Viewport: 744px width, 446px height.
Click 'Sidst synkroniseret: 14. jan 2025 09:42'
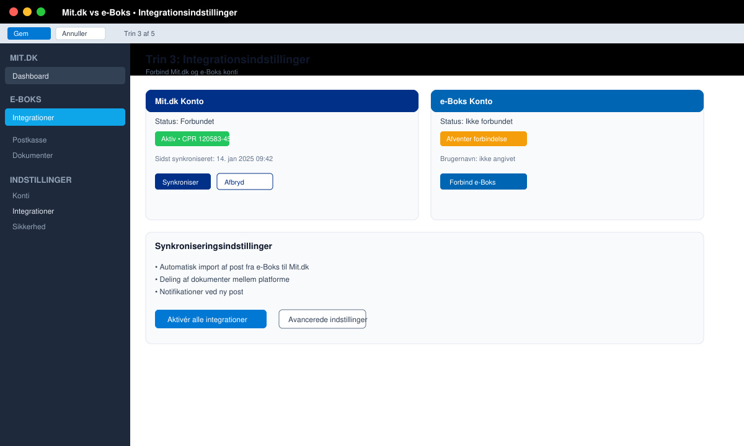(214, 159)
